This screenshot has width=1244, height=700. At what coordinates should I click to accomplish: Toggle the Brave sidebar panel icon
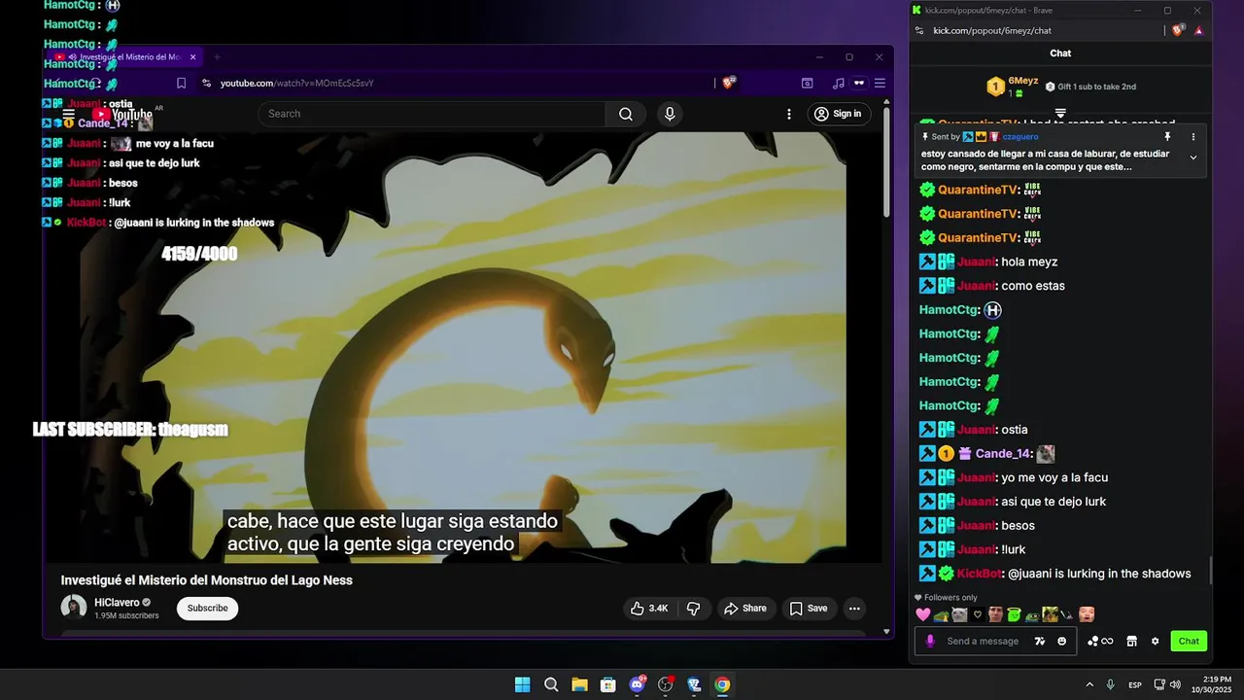[807, 83]
